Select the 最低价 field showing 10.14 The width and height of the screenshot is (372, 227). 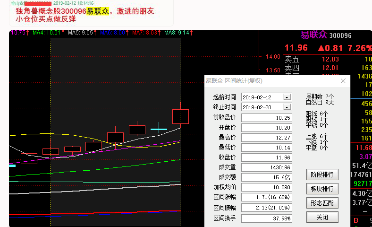coord(267,148)
